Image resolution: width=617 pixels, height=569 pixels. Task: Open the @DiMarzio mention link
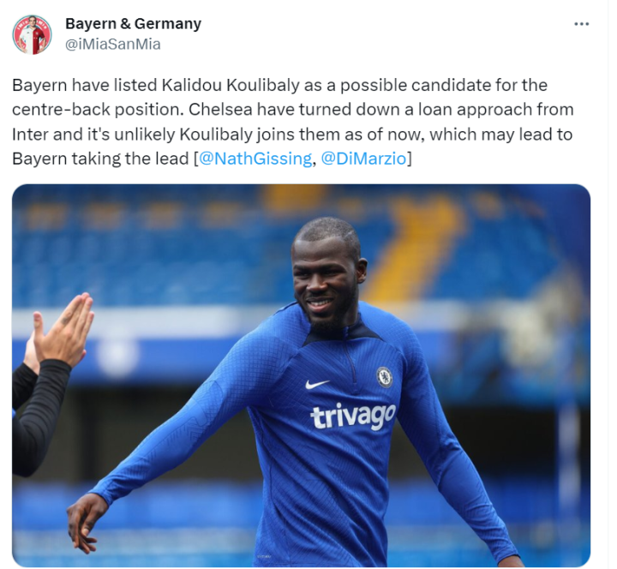click(363, 159)
